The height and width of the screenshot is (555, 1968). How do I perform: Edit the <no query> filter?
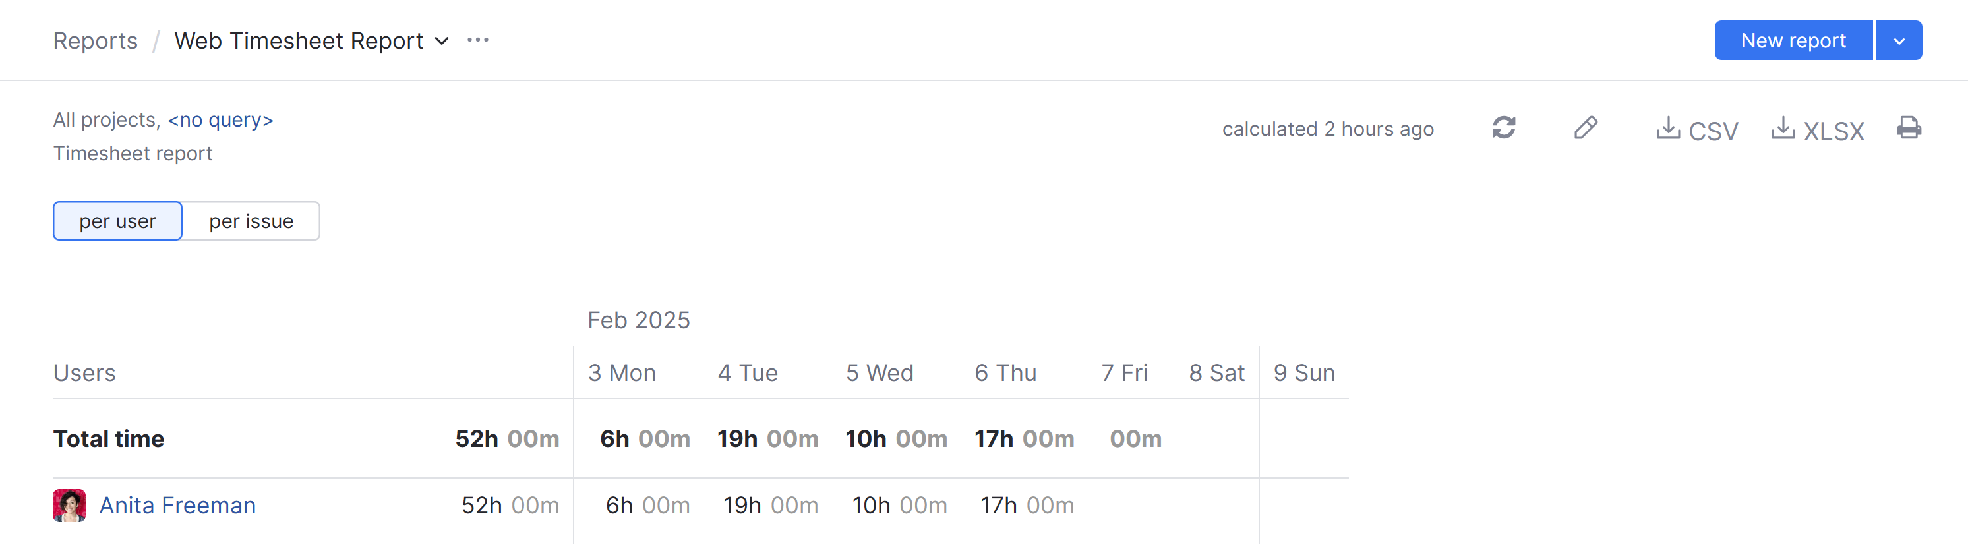click(220, 119)
